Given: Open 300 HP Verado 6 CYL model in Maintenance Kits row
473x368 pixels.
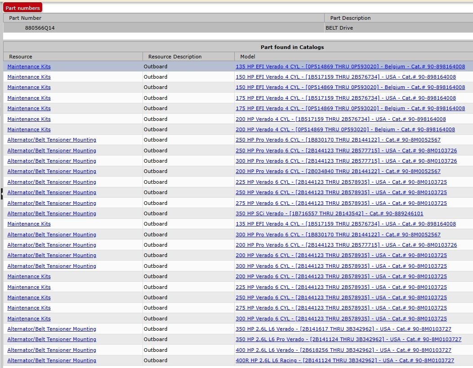Looking at the screenshot, I should [x=341, y=318].
